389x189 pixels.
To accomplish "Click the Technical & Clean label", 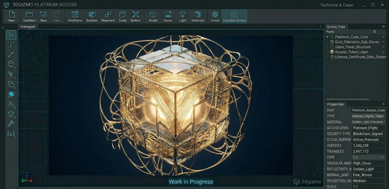I will click(x=337, y=5).
